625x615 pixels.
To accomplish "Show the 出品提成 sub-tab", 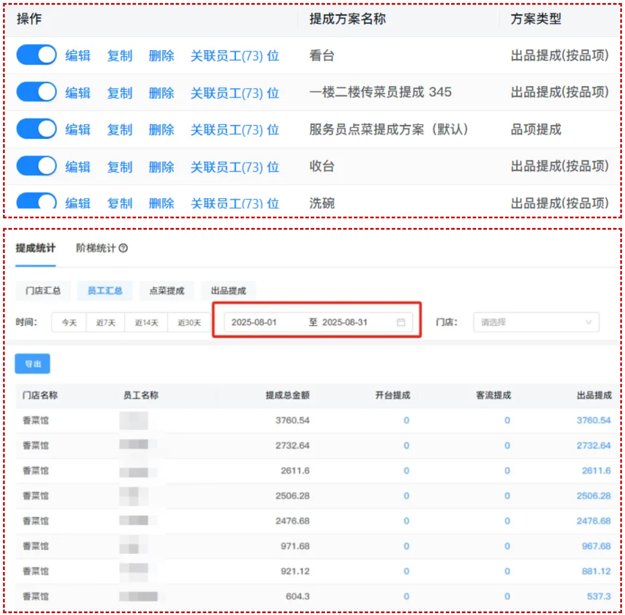I will [x=228, y=291].
